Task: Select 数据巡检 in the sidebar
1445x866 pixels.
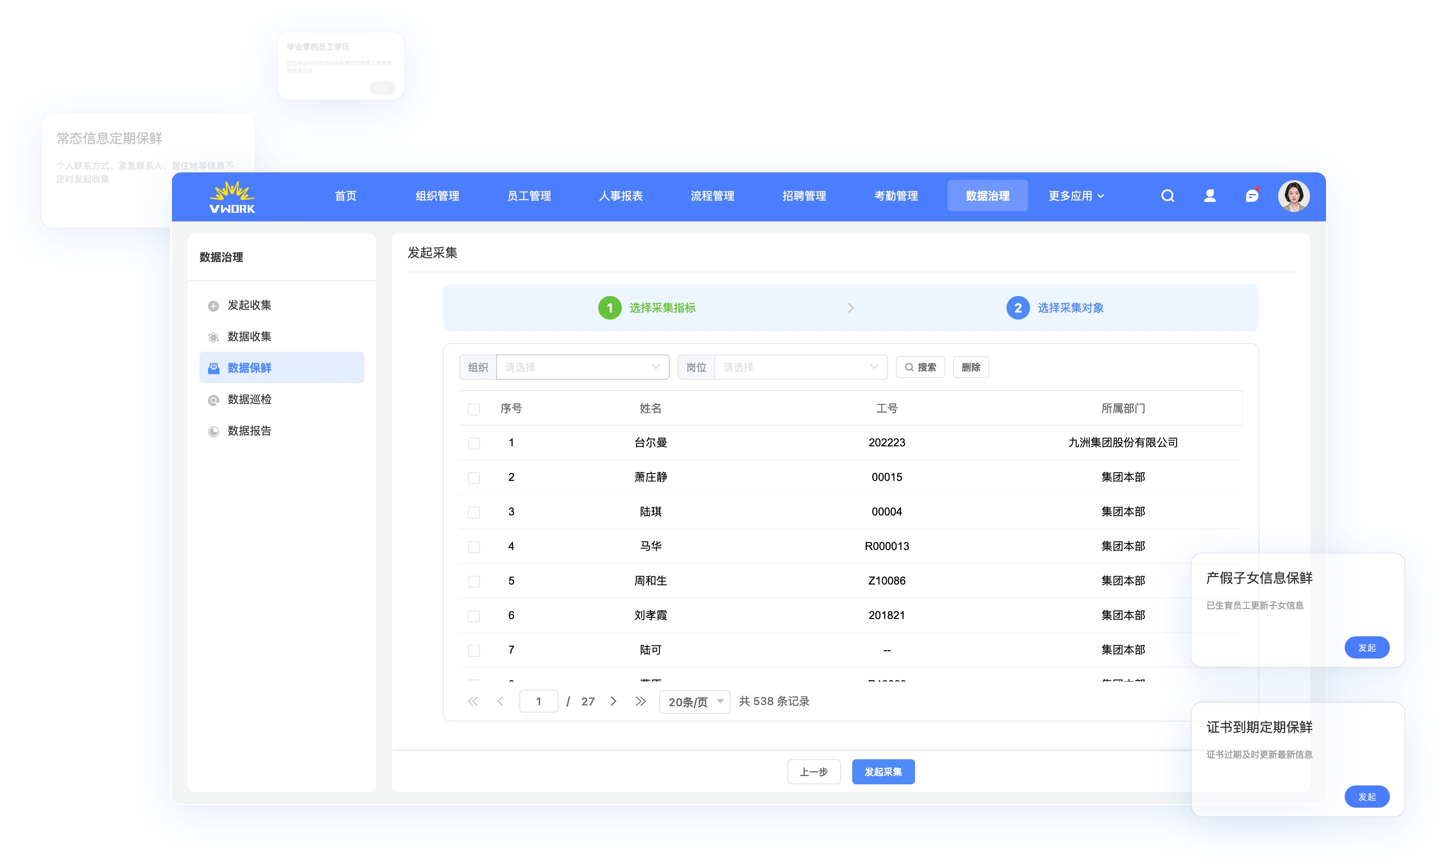Action: pos(282,400)
